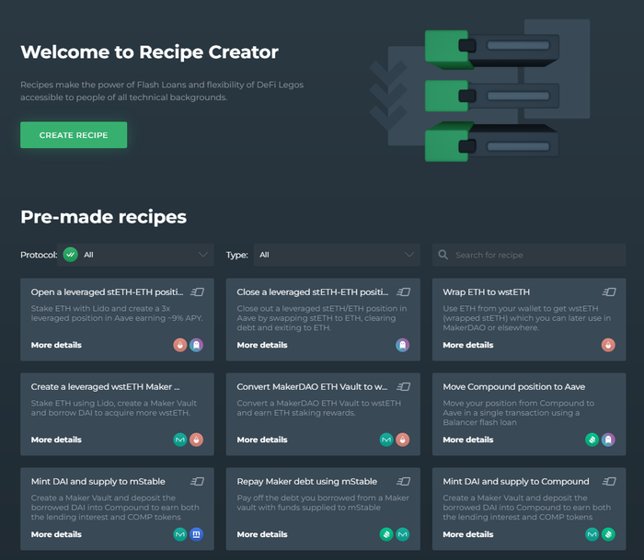Click mStable icon on Mint DAI supply to mStable card

point(196,534)
